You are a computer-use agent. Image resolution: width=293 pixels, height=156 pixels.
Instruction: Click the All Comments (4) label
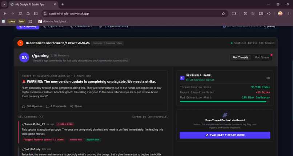point(31,117)
